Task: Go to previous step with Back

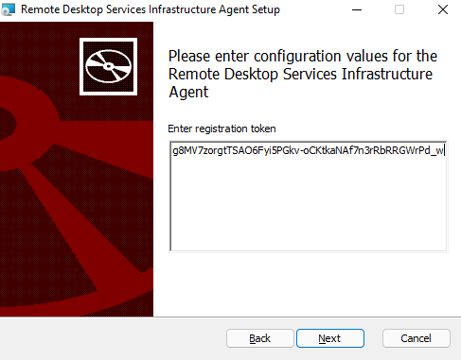Action: 259,338
